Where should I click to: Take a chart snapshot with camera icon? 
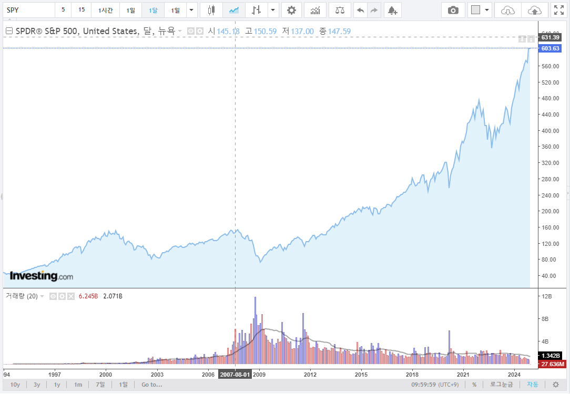[x=453, y=10]
